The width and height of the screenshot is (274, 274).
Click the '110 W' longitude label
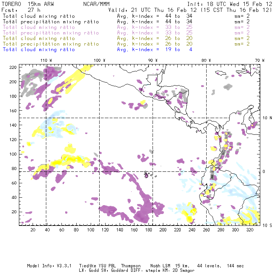pyautogui.click(x=46, y=60)
